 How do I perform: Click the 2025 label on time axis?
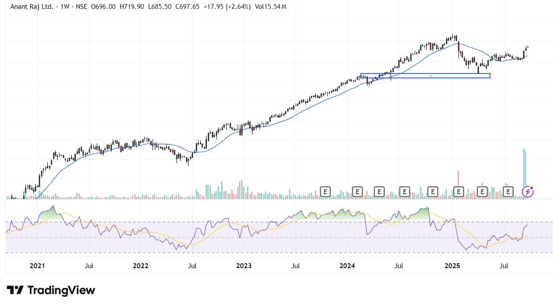point(453,266)
